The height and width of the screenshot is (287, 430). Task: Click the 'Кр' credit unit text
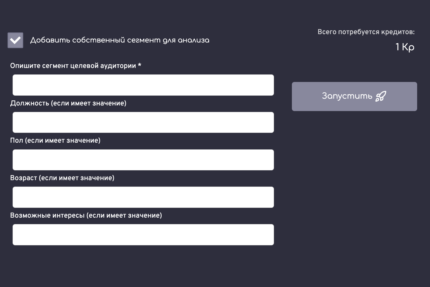408,47
